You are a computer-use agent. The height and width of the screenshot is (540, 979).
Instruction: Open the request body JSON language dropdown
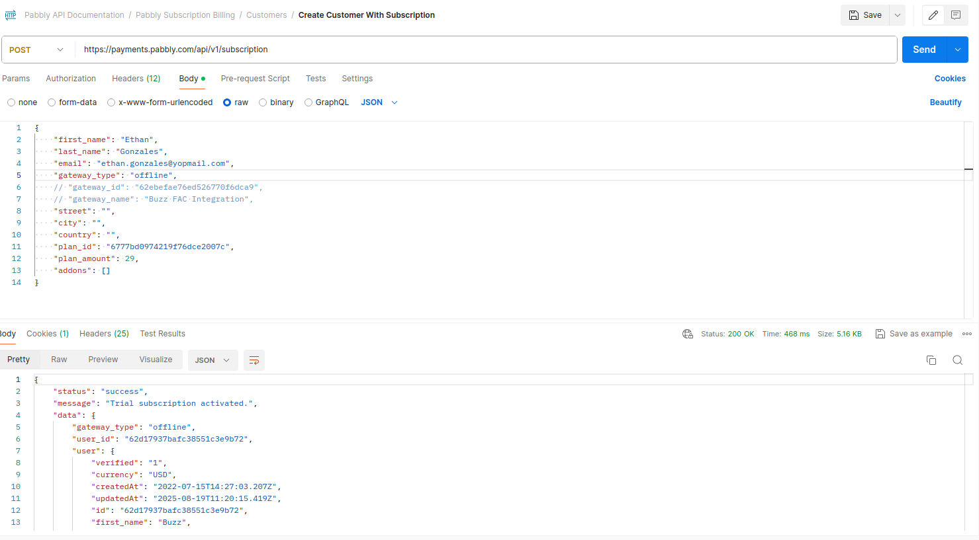pos(379,102)
